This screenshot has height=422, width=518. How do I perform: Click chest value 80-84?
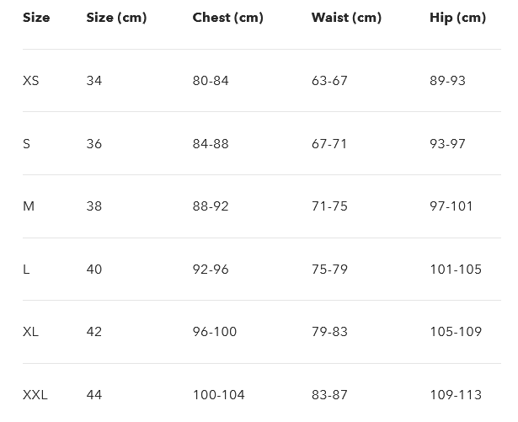(x=211, y=81)
